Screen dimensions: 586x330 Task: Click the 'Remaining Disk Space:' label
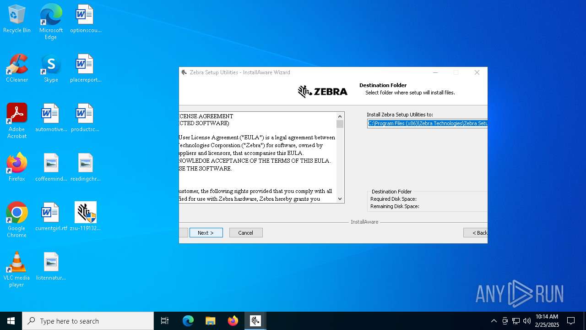(x=395, y=206)
